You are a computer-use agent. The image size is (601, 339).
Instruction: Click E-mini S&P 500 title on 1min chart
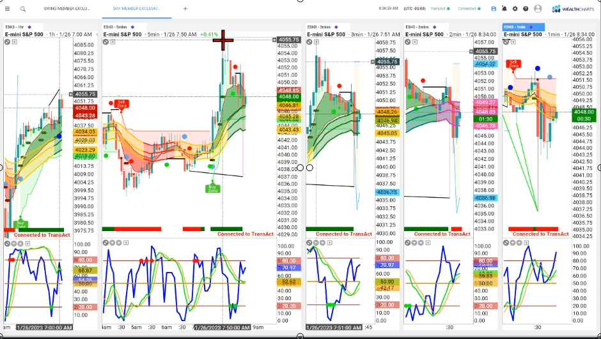(522, 34)
